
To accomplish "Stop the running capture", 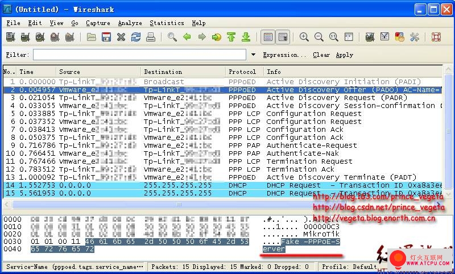I will 55,37.
